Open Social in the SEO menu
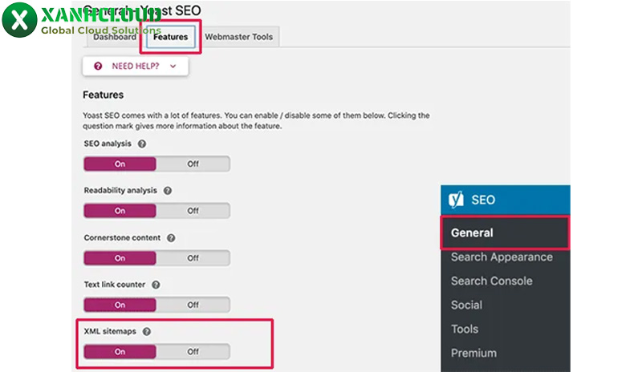This screenshot has height=372, width=642. point(466,305)
